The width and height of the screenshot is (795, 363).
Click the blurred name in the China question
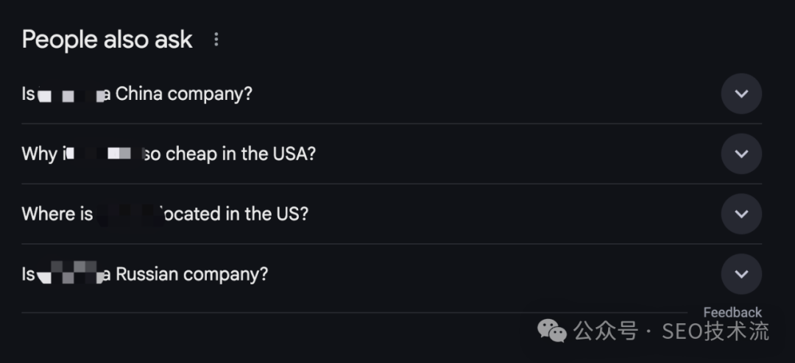(x=72, y=95)
